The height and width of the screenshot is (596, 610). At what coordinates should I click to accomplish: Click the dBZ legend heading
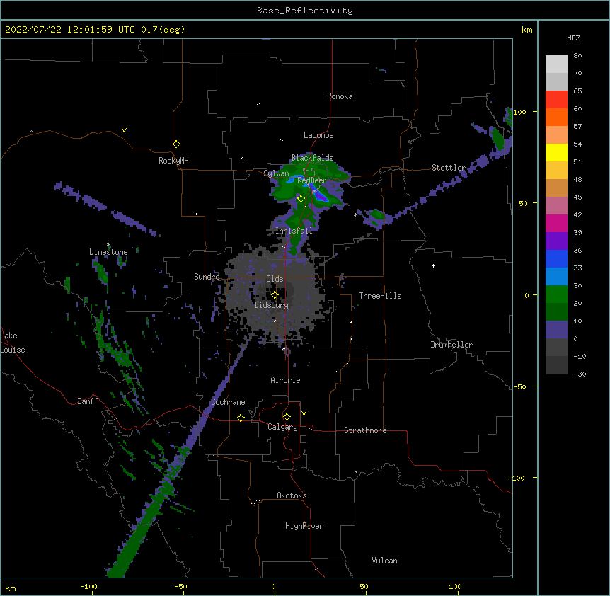[573, 38]
